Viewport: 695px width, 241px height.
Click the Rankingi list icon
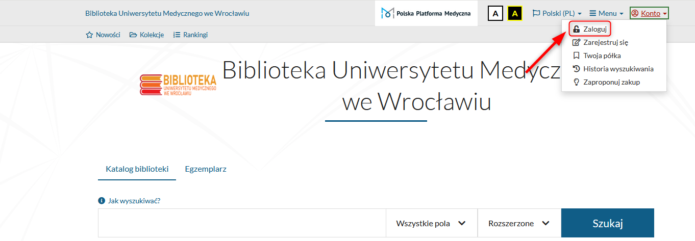pyautogui.click(x=177, y=35)
